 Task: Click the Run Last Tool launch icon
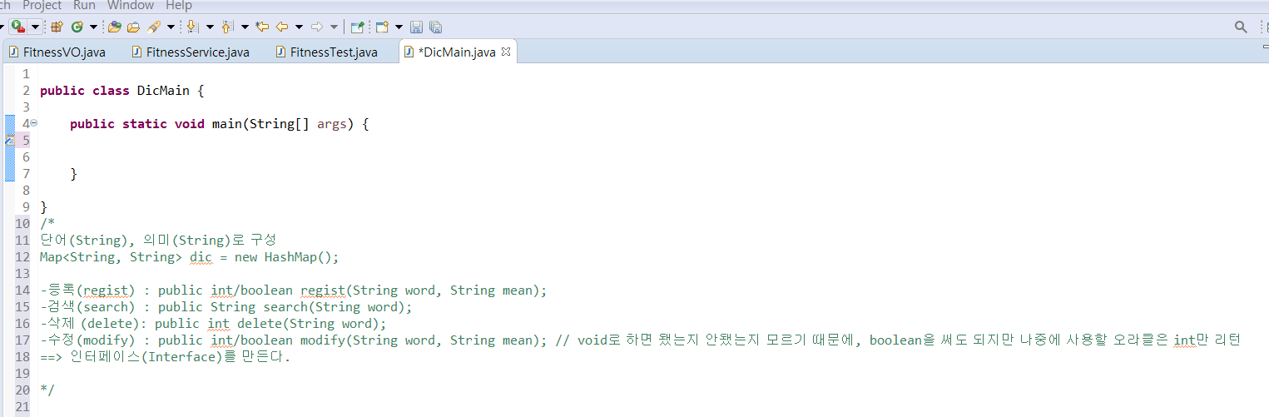(x=18, y=27)
